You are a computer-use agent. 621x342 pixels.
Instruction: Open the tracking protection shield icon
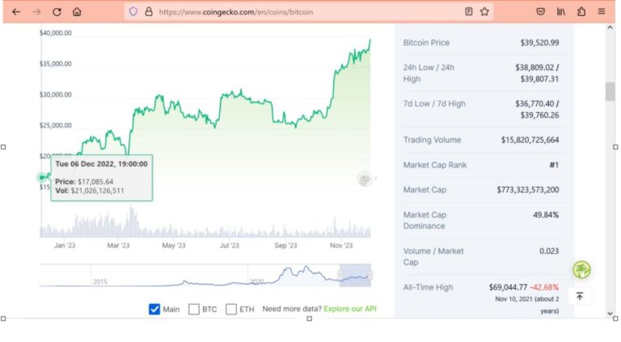pyautogui.click(x=133, y=12)
